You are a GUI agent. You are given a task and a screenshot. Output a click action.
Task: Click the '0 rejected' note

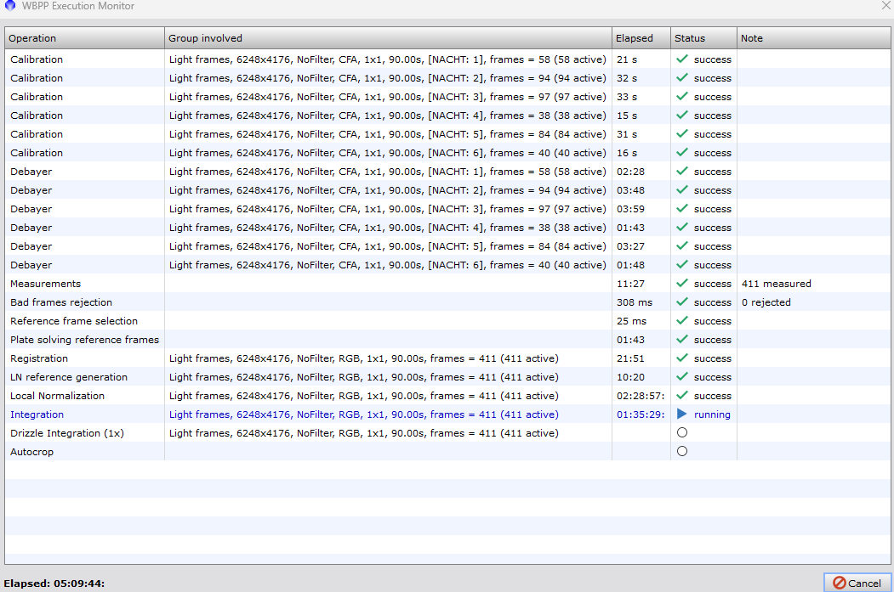point(766,302)
